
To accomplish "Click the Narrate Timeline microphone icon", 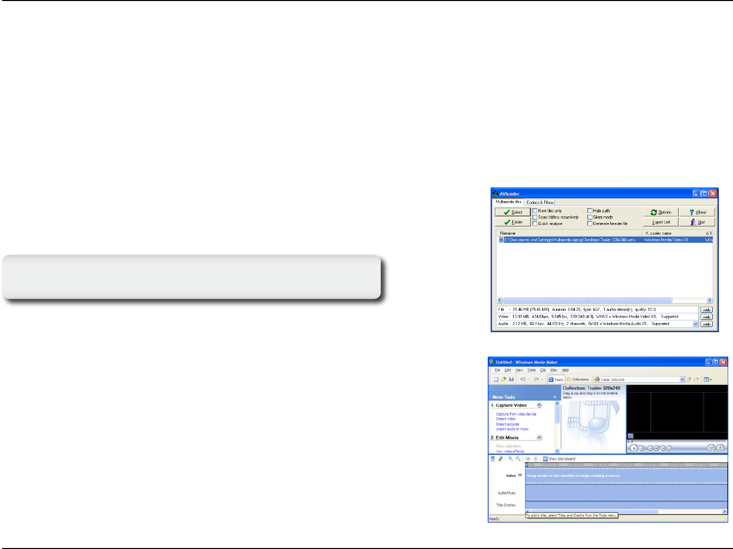I will tap(501, 459).
